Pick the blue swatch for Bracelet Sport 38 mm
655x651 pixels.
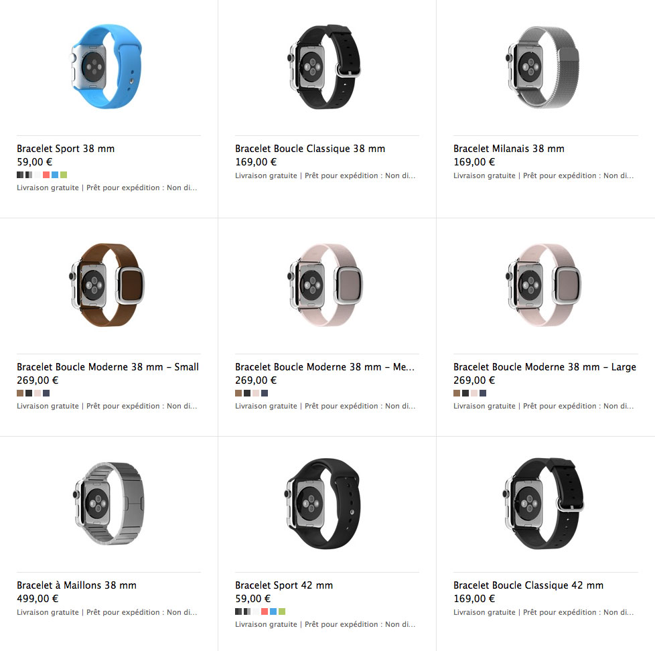(55, 175)
